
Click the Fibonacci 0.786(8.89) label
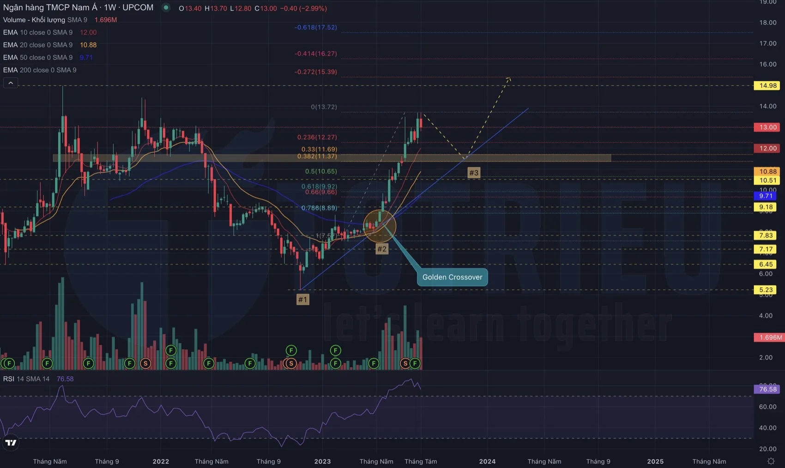click(x=319, y=208)
